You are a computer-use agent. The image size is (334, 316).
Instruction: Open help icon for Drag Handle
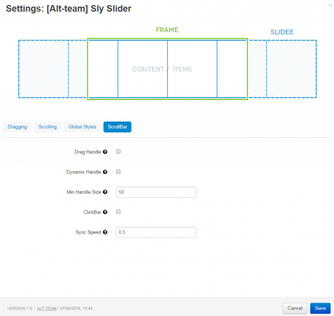(105, 152)
